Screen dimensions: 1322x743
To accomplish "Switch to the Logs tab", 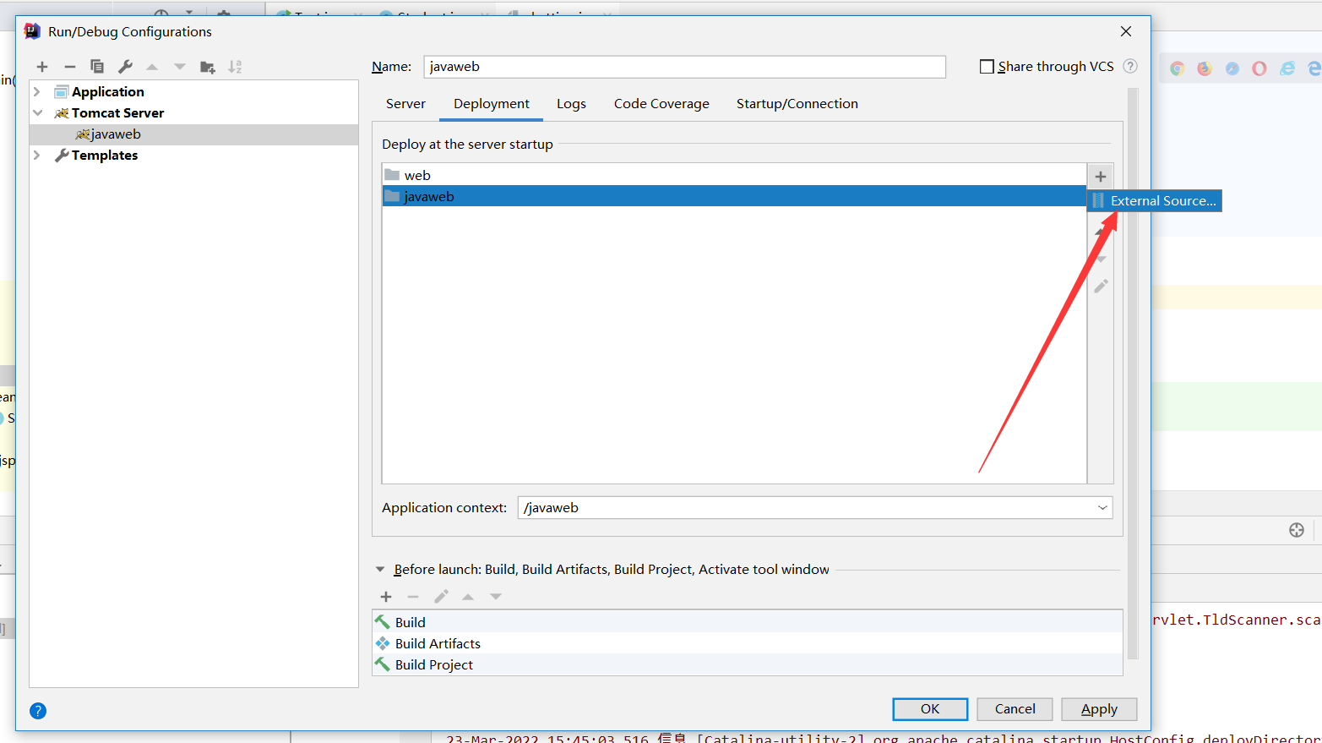I will click(x=571, y=103).
